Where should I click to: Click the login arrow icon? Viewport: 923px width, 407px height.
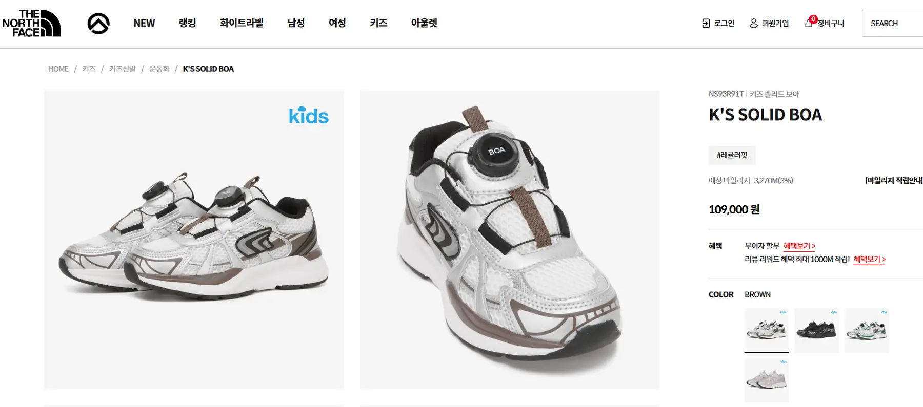706,23
